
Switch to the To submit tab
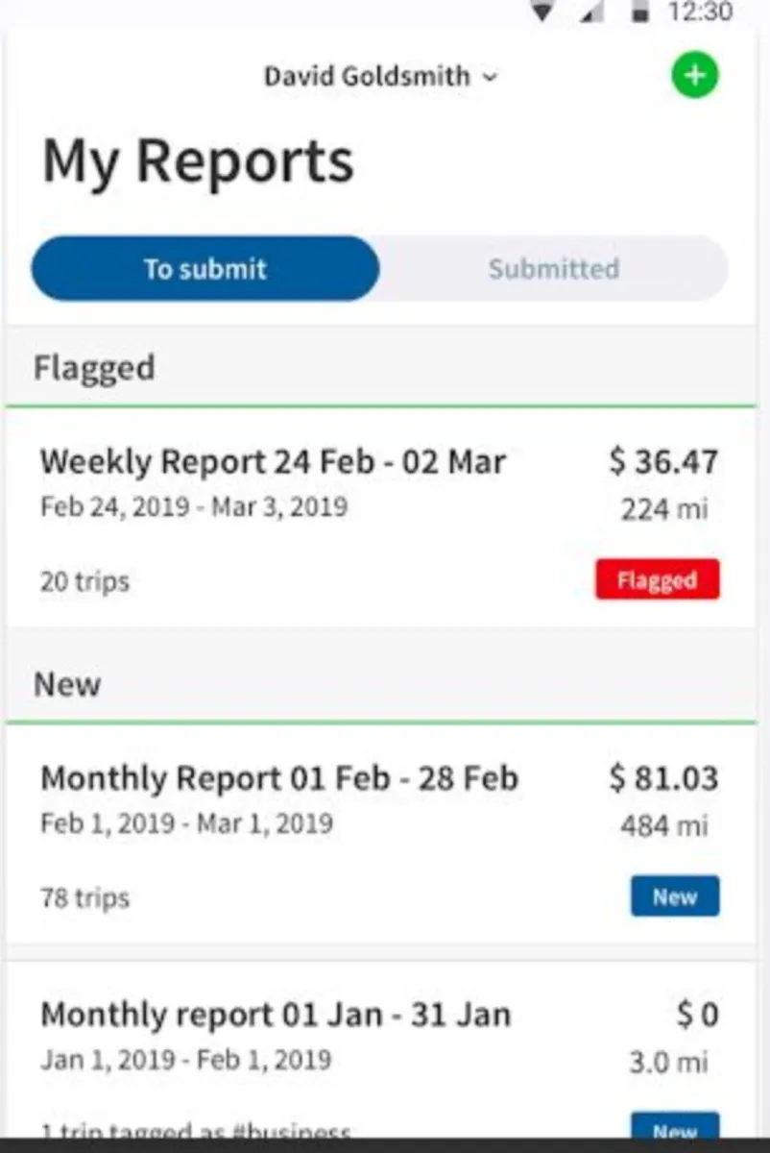[205, 269]
